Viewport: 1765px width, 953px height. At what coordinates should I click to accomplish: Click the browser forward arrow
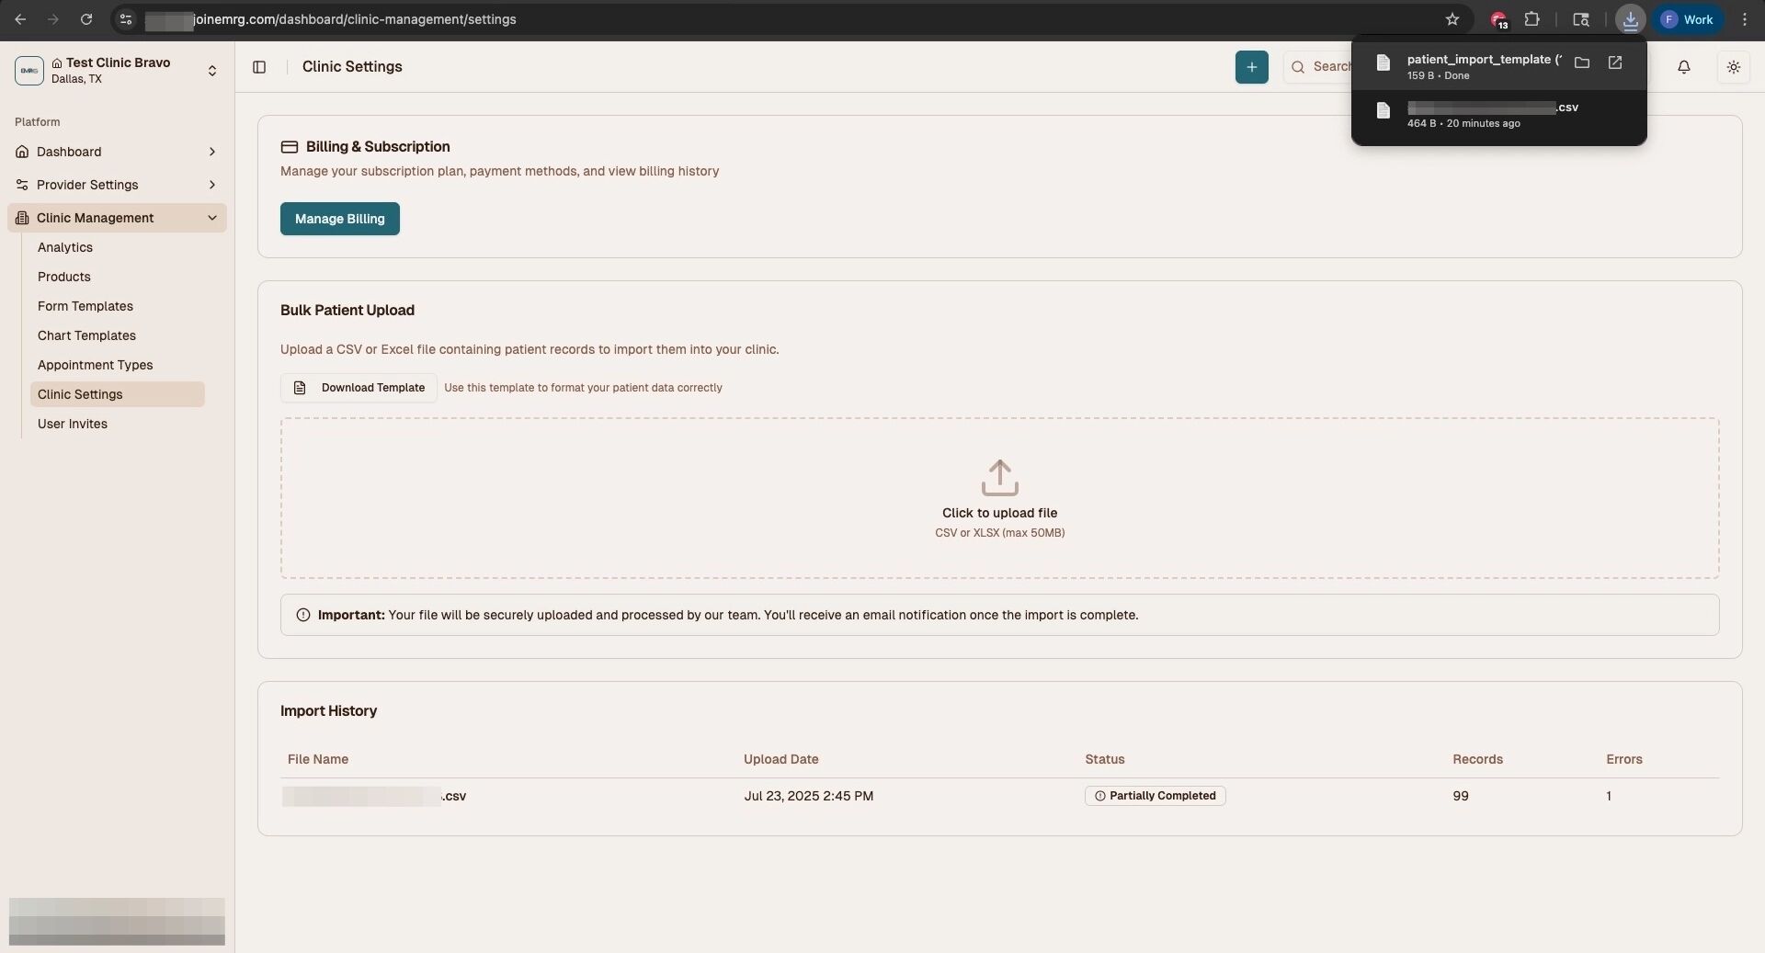[x=53, y=19]
